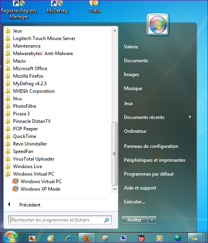Click Exécuter...
208x243 pixels.
pos(134,202)
